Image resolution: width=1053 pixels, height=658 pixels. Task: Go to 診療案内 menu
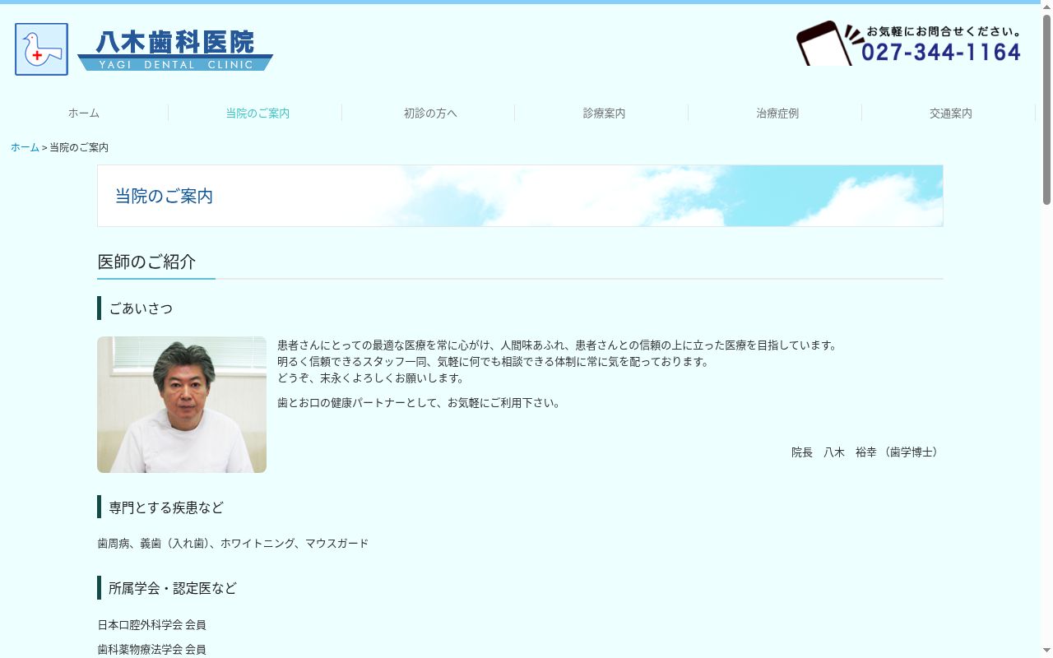tap(604, 114)
